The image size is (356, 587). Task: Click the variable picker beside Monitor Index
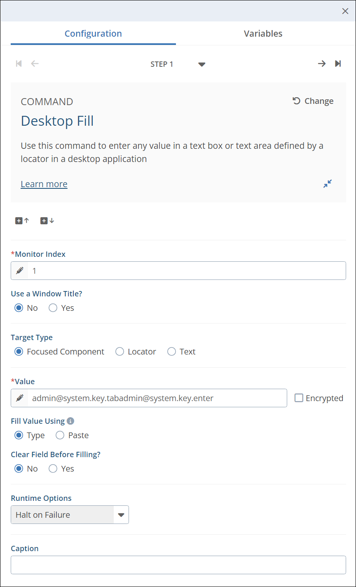coord(19,271)
